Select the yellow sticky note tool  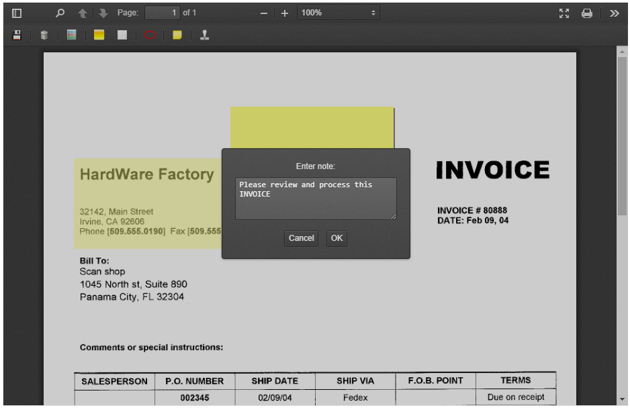click(x=177, y=35)
